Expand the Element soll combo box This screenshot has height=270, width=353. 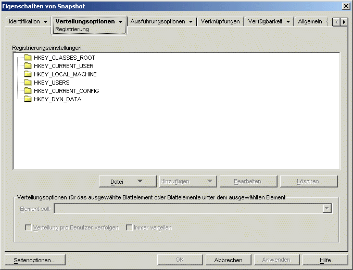tap(327, 209)
